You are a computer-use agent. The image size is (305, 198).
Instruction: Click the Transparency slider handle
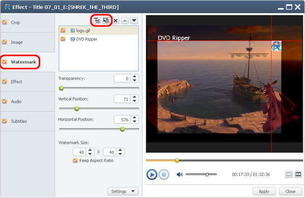(62, 88)
